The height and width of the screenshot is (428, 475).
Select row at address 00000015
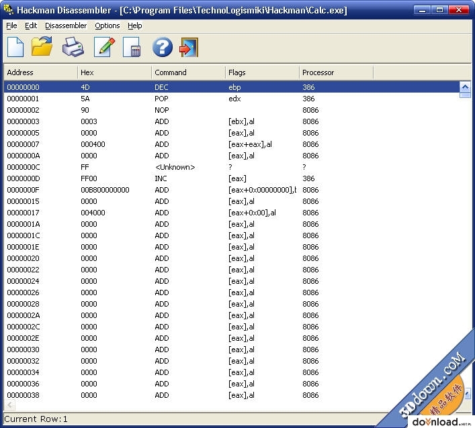(232, 201)
